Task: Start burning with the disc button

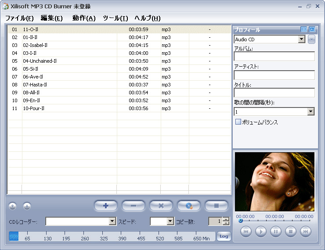Action: 189,205
